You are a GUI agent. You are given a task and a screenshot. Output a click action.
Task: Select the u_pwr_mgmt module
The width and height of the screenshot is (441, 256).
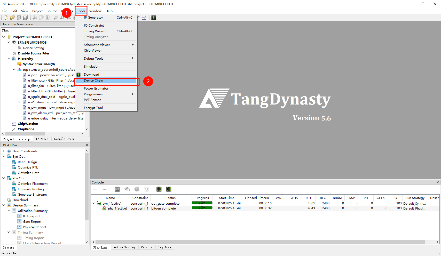point(51,108)
